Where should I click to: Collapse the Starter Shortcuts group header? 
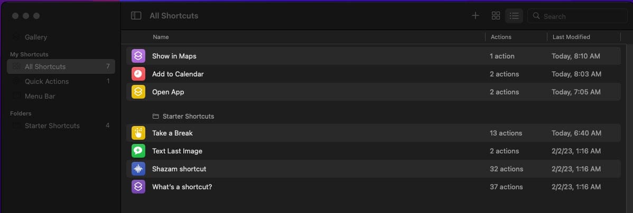pyautogui.click(x=183, y=117)
